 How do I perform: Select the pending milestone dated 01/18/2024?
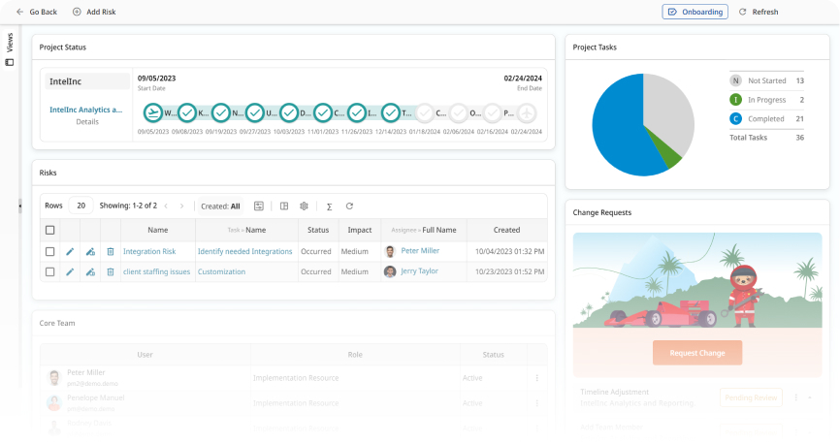425,113
